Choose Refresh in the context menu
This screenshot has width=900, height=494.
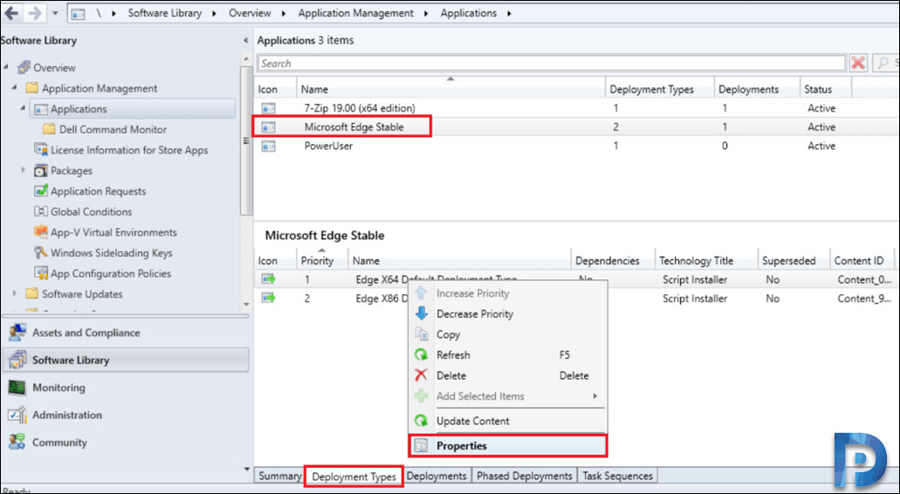point(508,355)
